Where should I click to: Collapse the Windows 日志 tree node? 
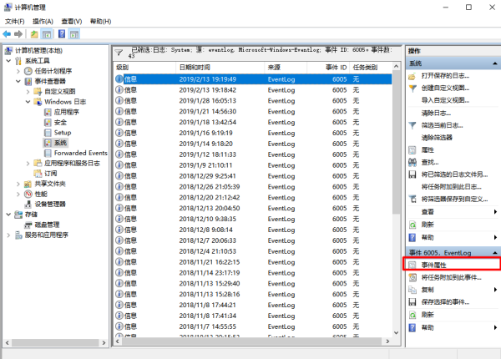tap(28, 101)
